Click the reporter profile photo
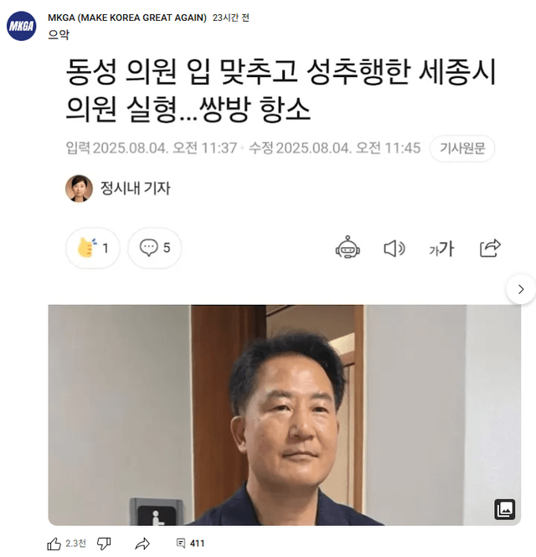This screenshot has width=536, height=557. pos(79,188)
